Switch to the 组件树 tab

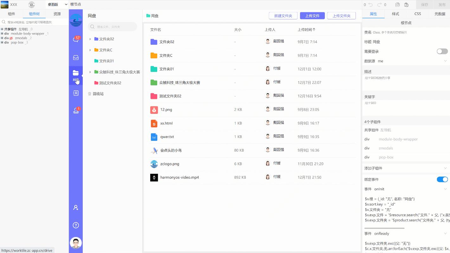[x=34, y=14]
